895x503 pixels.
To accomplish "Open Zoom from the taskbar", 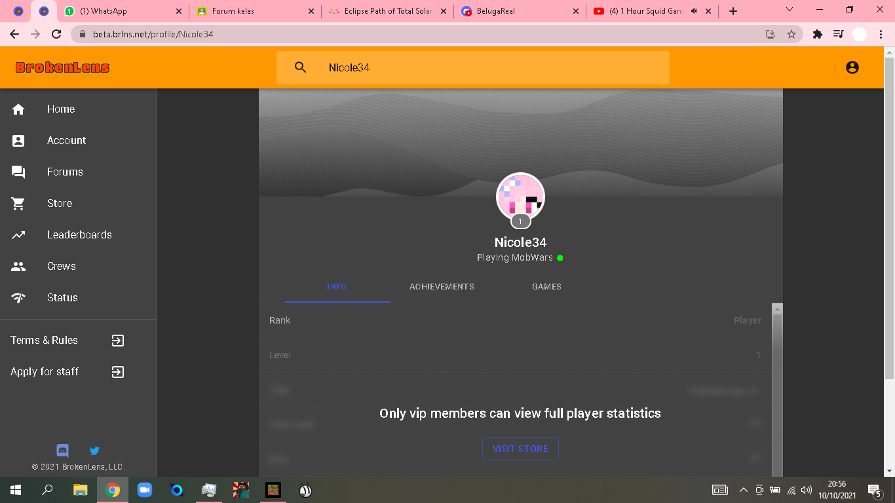I will coord(144,490).
